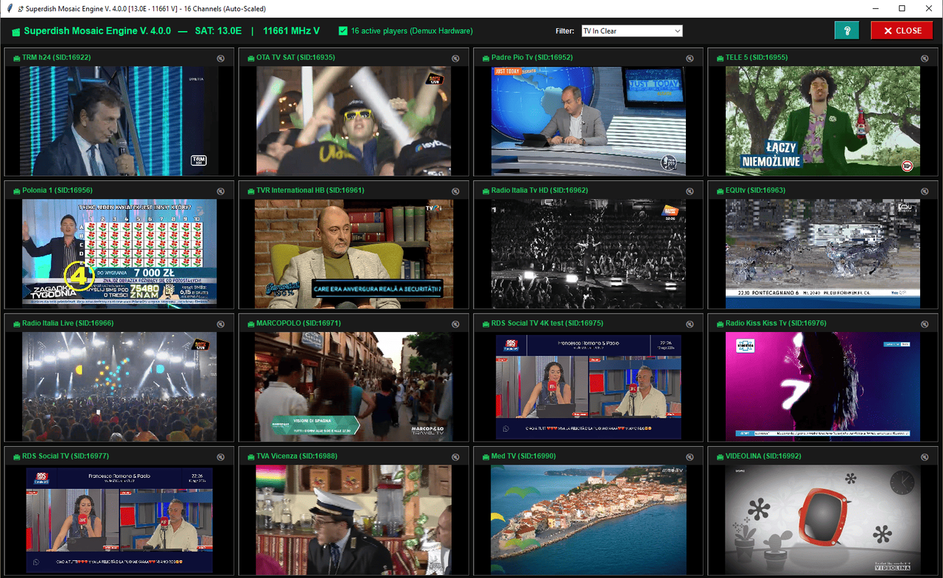Toggle the TELE 5 speaker icon
This screenshot has width=943, height=578.
[924, 58]
